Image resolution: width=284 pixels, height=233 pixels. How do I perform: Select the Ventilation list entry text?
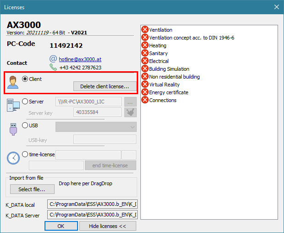[161, 30]
